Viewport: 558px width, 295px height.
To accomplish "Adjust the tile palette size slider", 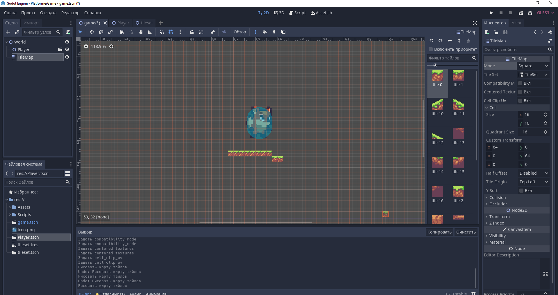I will tap(435, 65).
